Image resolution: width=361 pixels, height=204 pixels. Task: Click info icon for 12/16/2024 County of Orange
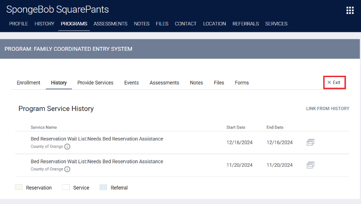coord(67,147)
